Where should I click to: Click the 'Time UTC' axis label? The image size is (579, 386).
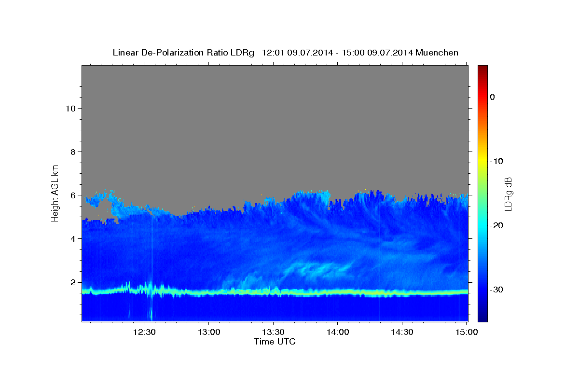[275, 342]
